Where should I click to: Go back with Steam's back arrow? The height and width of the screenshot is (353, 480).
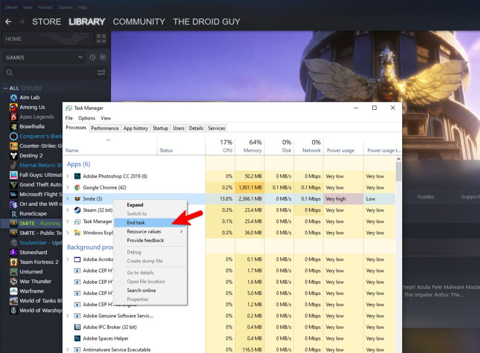[x=8, y=22]
